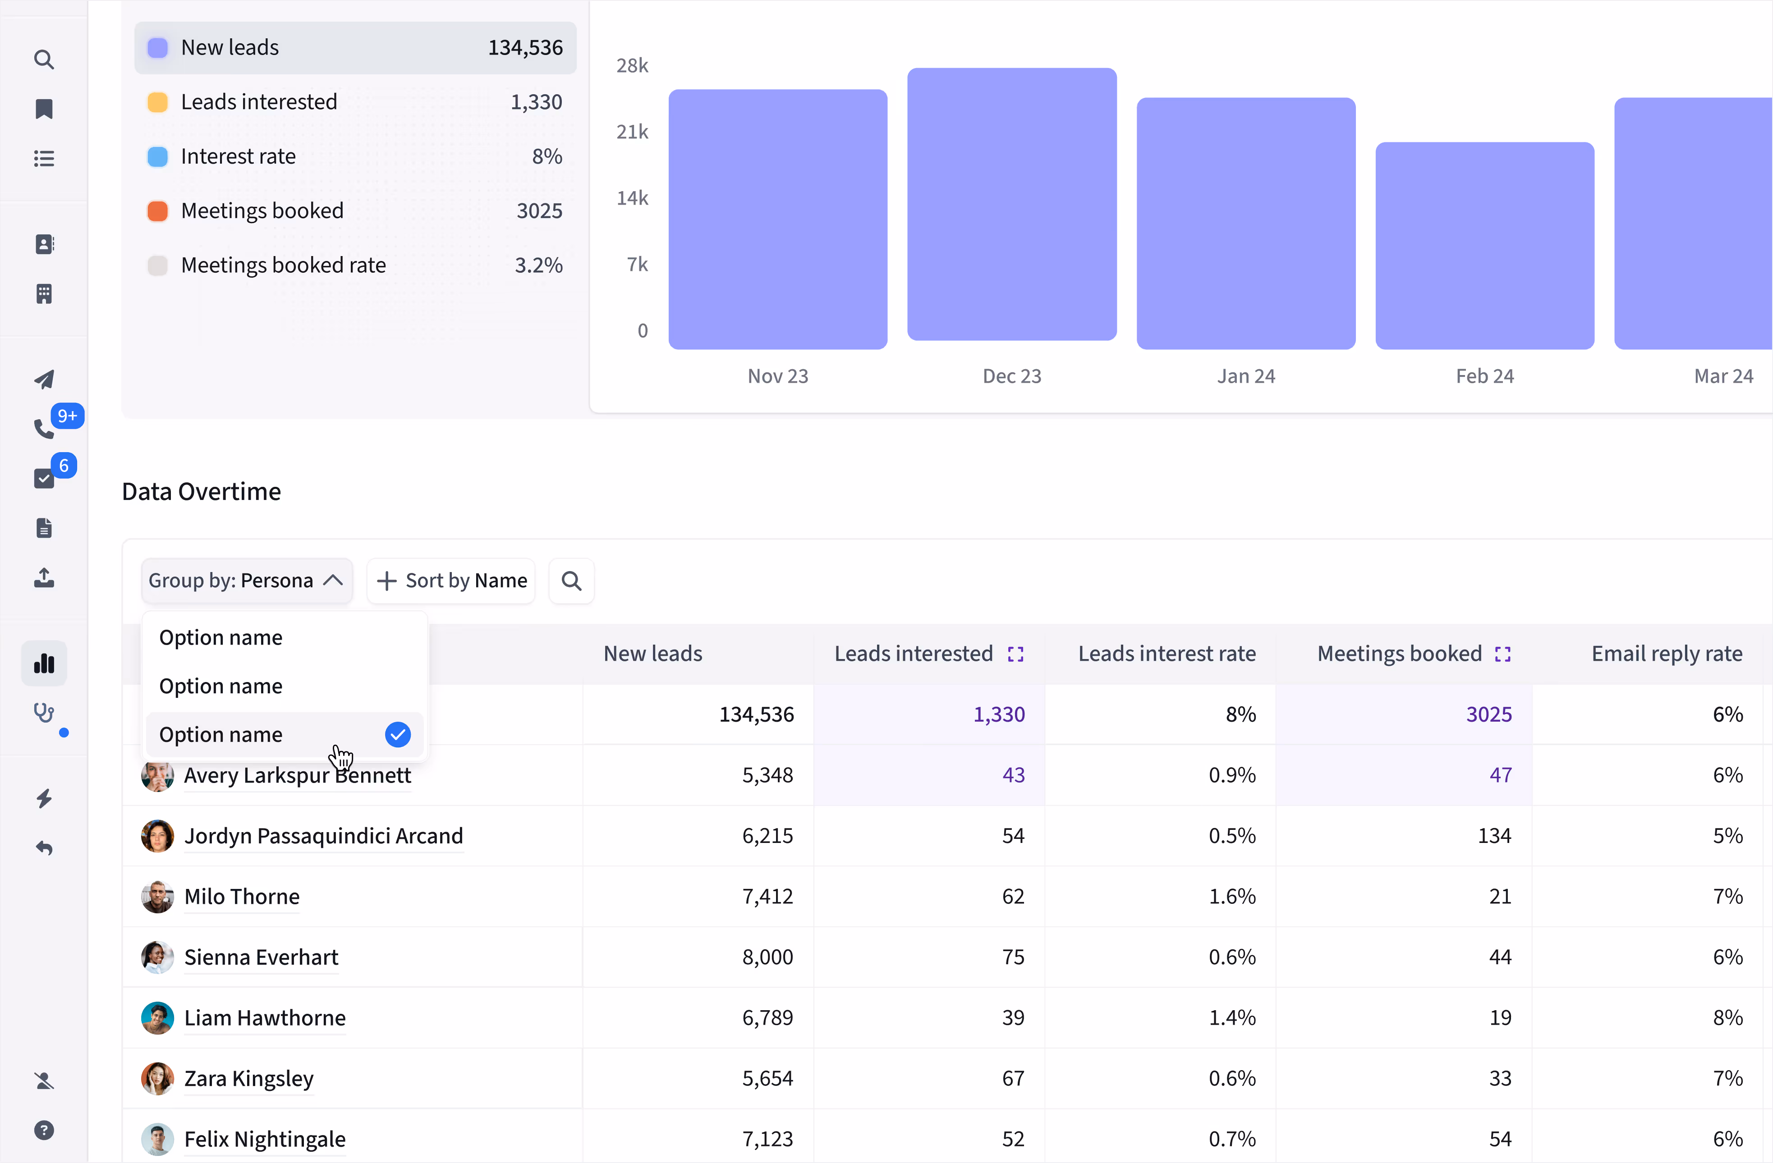Click the reply arrow sidebar icon

(x=44, y=848)
